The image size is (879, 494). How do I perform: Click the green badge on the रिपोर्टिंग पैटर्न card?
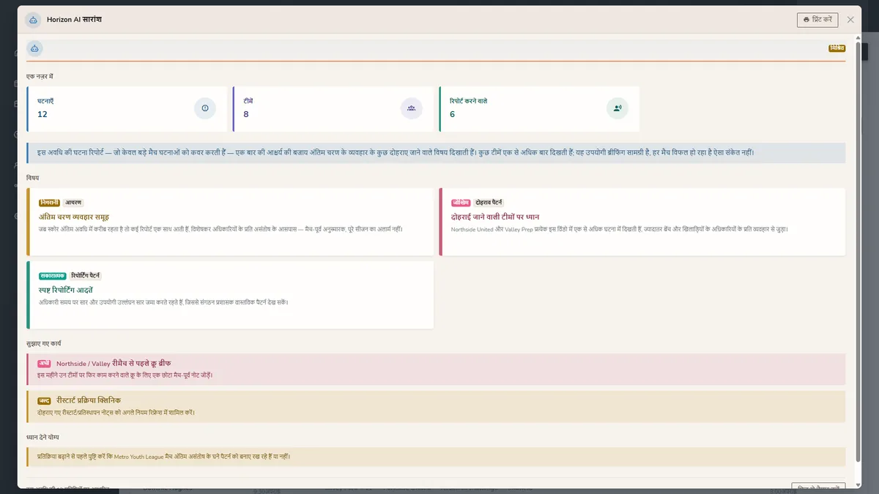[52, 276]
